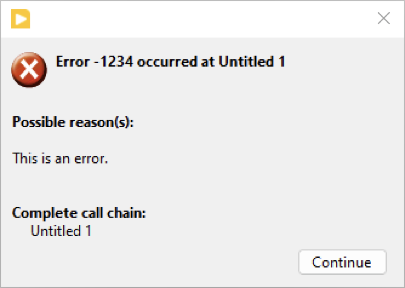This screenshot has height=288, width=405.
Task: Close the error dialog window
Action: coord(383,18)
